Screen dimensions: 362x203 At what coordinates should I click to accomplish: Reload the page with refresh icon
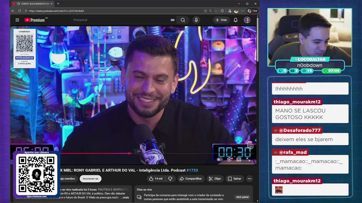[x=20, y=11]
